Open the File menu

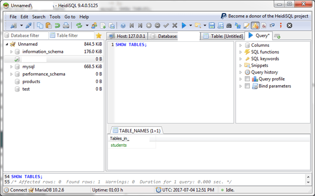coord(13,17)
